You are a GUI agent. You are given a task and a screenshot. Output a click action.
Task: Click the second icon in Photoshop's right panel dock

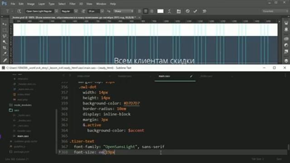tap(286, 29)
